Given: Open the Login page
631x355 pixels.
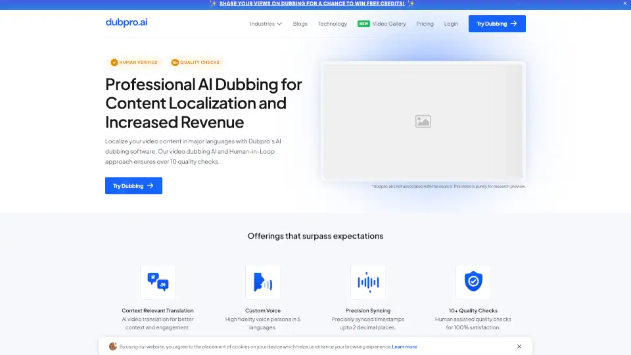Looking at the screenshot, I should [451, 24].
